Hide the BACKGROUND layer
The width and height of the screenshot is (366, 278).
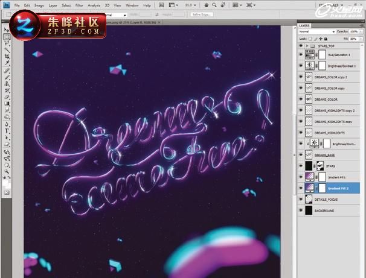pos(301,210)
